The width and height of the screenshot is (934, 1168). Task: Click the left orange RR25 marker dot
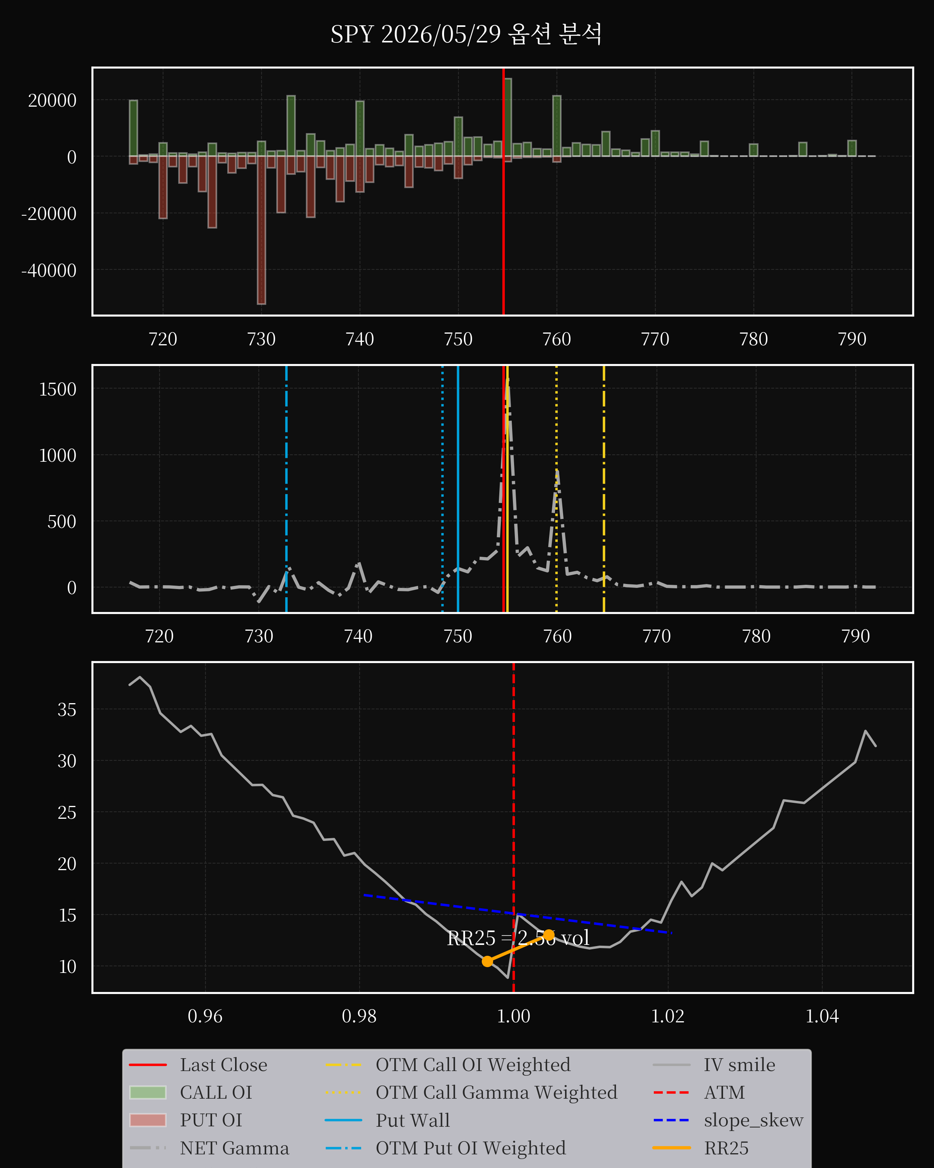coord(487,961)
